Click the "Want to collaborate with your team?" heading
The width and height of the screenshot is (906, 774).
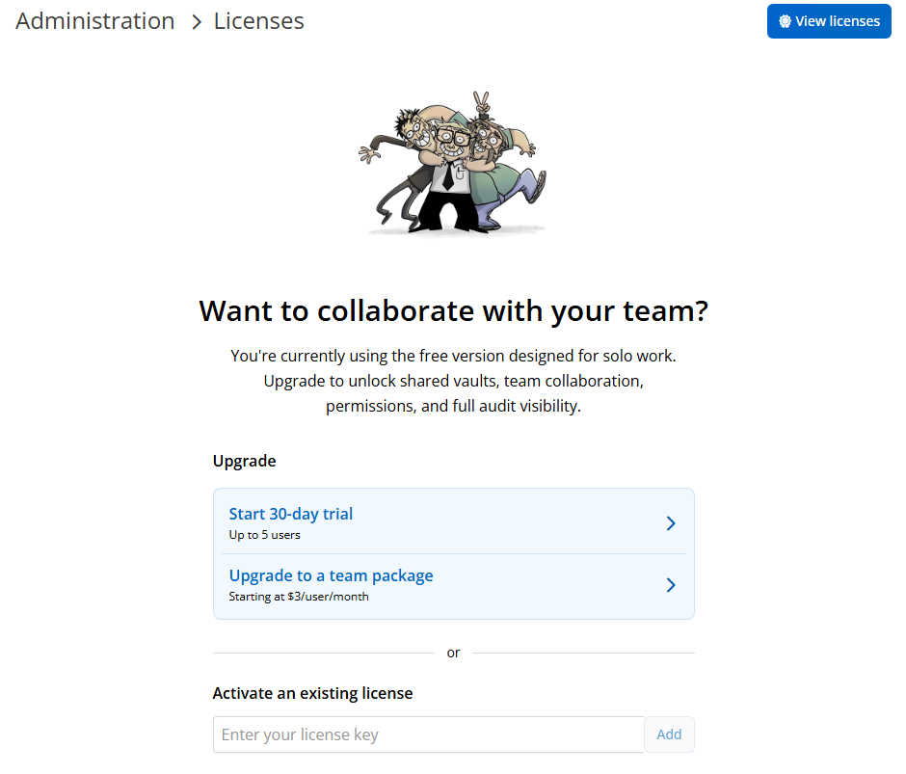(x=453, y=310)
